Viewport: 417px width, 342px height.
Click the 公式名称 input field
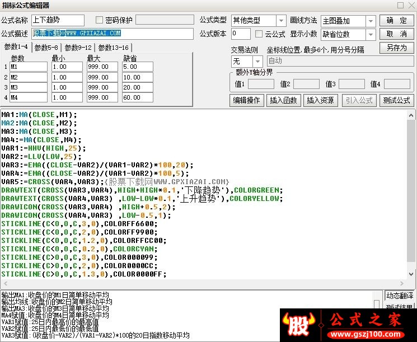click(x=58, y=20)
